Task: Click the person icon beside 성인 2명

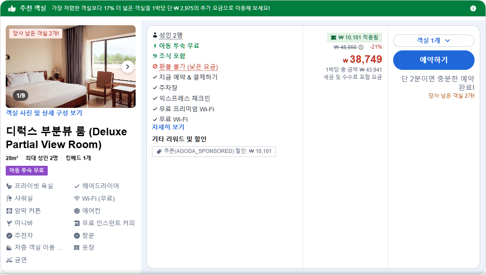Action: (155, 35)
